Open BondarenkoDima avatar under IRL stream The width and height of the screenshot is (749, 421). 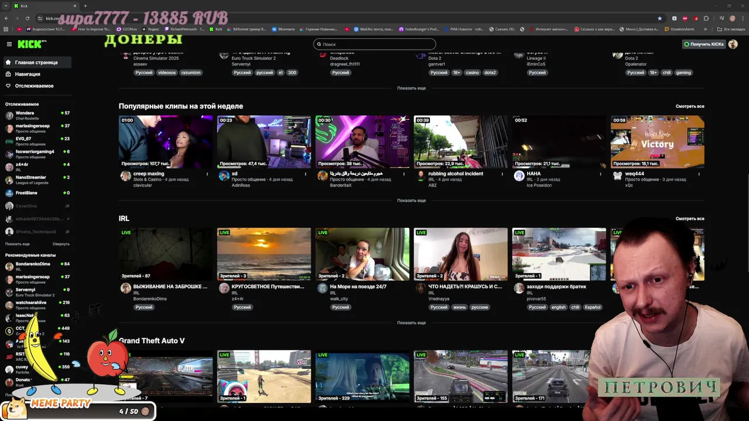pyautogui.click(x=125, y=288)
